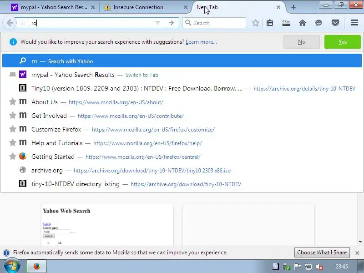Click the muted volume tray icon
This screenshot has height=273, width=364.
point(319,267)
